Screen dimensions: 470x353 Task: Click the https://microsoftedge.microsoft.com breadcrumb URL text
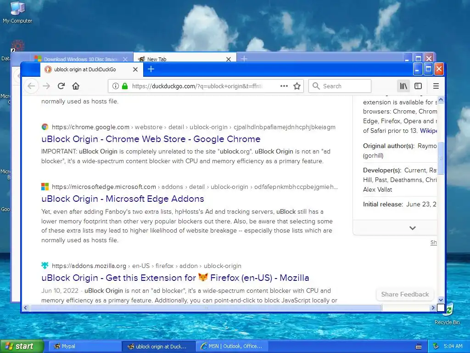pyautogui.click(x=104, y=187)
